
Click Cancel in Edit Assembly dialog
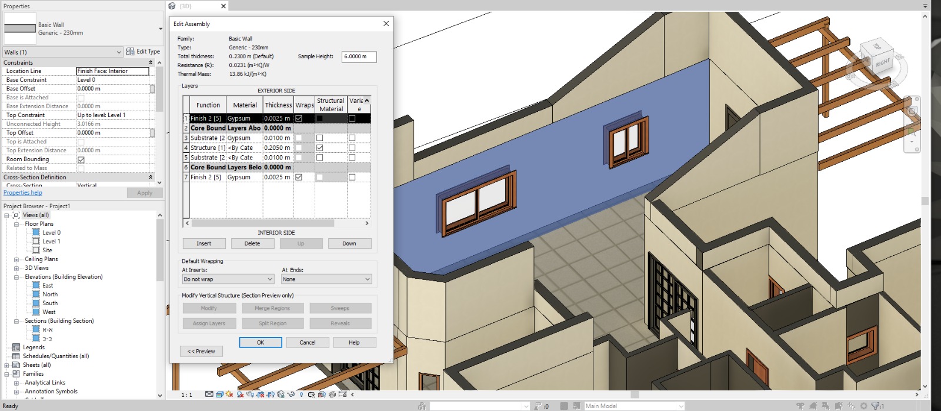308,342
